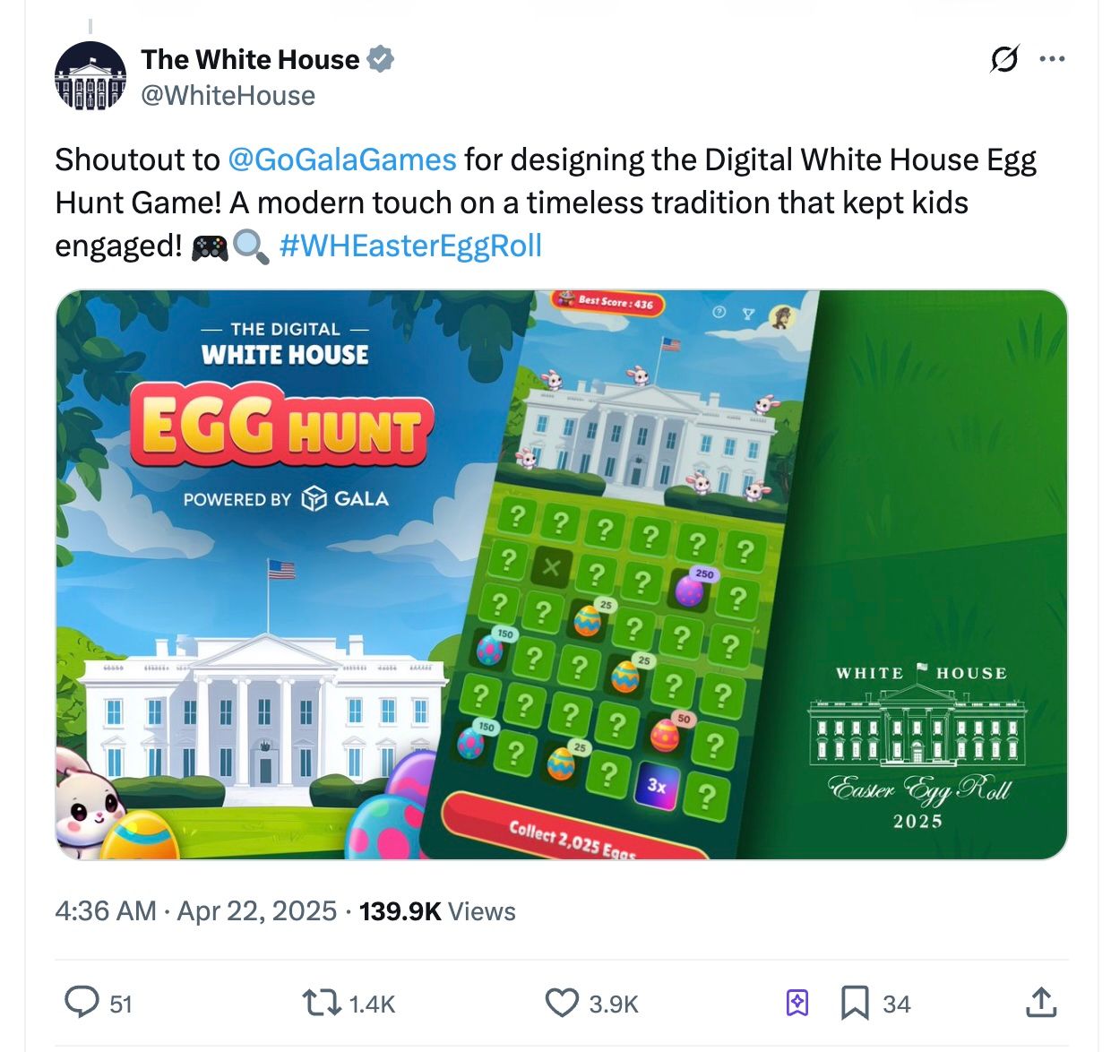
Task: Click the blue-gray verified checkmark badge
Action: (x=381, y=59)
